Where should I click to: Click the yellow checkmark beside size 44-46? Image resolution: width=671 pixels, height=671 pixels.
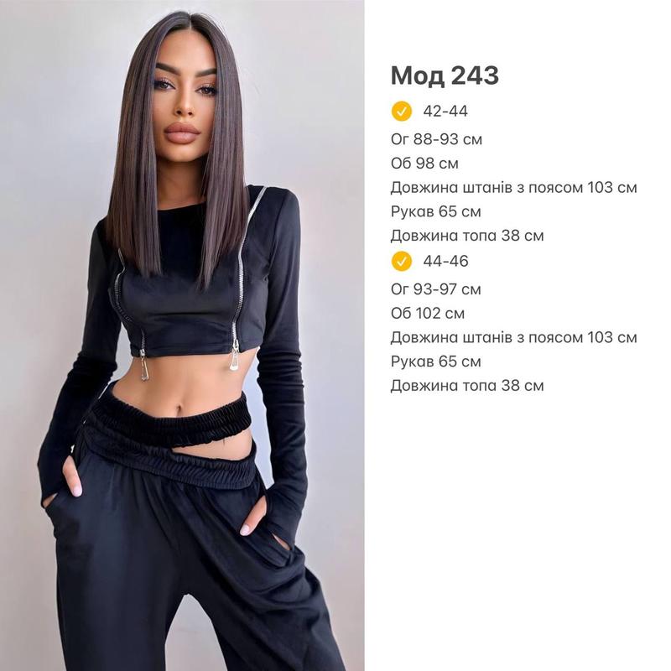point(401,261)
